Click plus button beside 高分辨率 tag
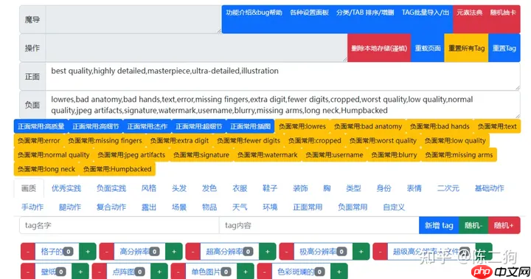Viewport: 531px width, 279px height. click(174, 252)
